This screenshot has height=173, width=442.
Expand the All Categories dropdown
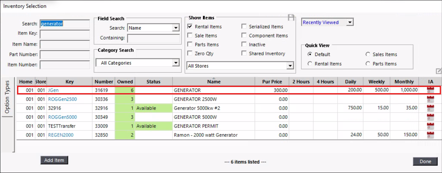point(176,63)
